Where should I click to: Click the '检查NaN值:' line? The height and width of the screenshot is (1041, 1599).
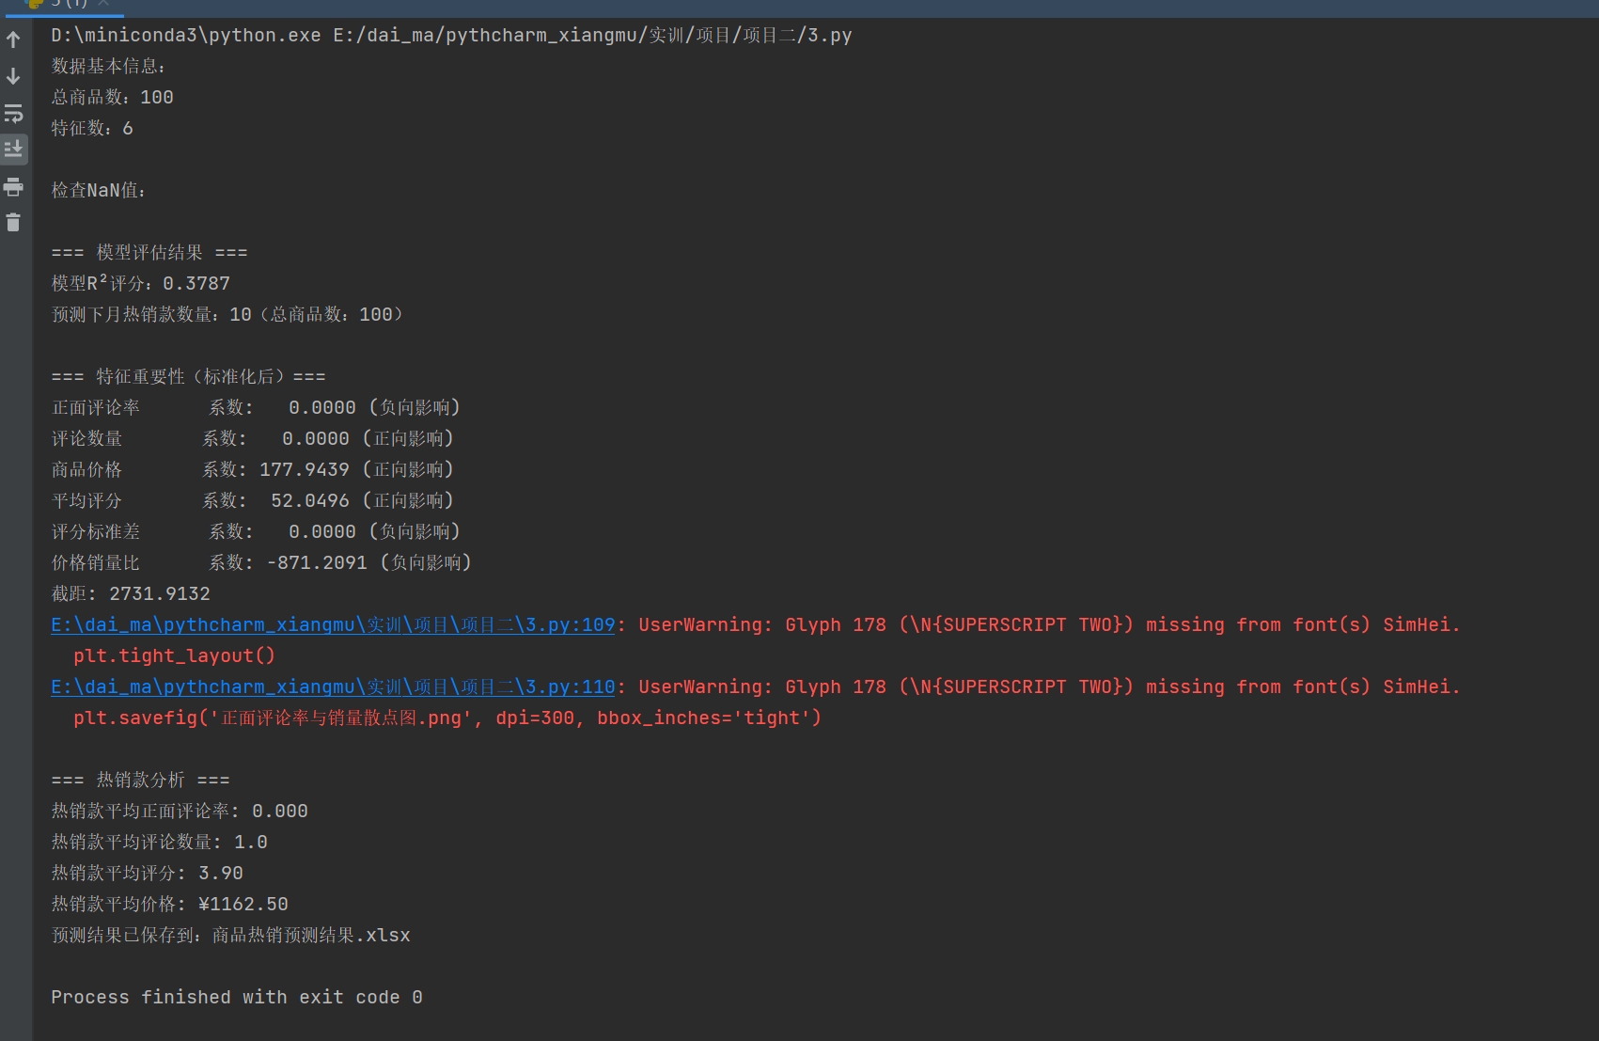pyautogui.click(x=99, y=190)
